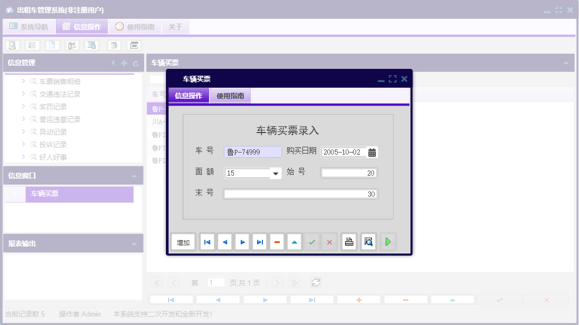Click the blue up-triangle edit icon
Image resolution: width=579 pixels, height=325 pixels.
[x=294, y=241]
